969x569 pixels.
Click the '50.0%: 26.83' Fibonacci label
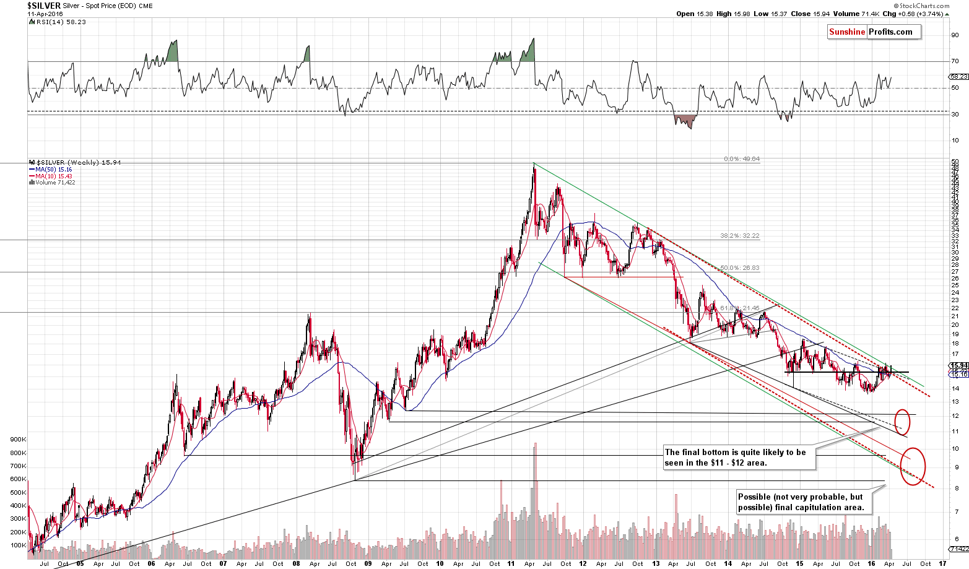[740, 268]
